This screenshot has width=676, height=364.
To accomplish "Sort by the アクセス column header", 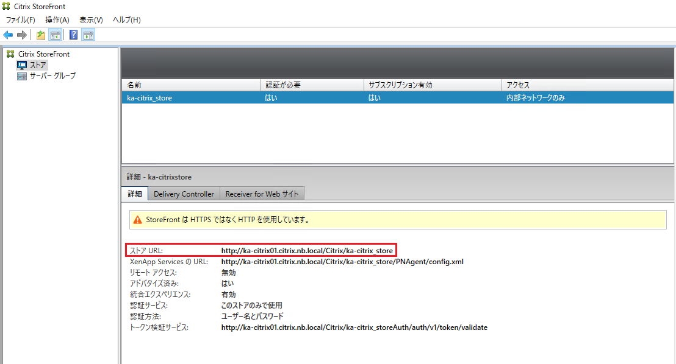I will (x=588, y=85).
